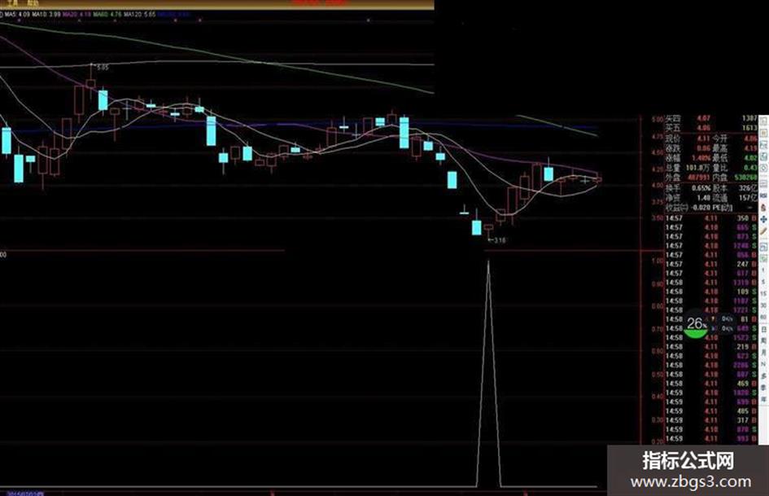Screen dimensions: 769x496
Task: Click the 换手 0.65% turnover value
Action: 701,188
